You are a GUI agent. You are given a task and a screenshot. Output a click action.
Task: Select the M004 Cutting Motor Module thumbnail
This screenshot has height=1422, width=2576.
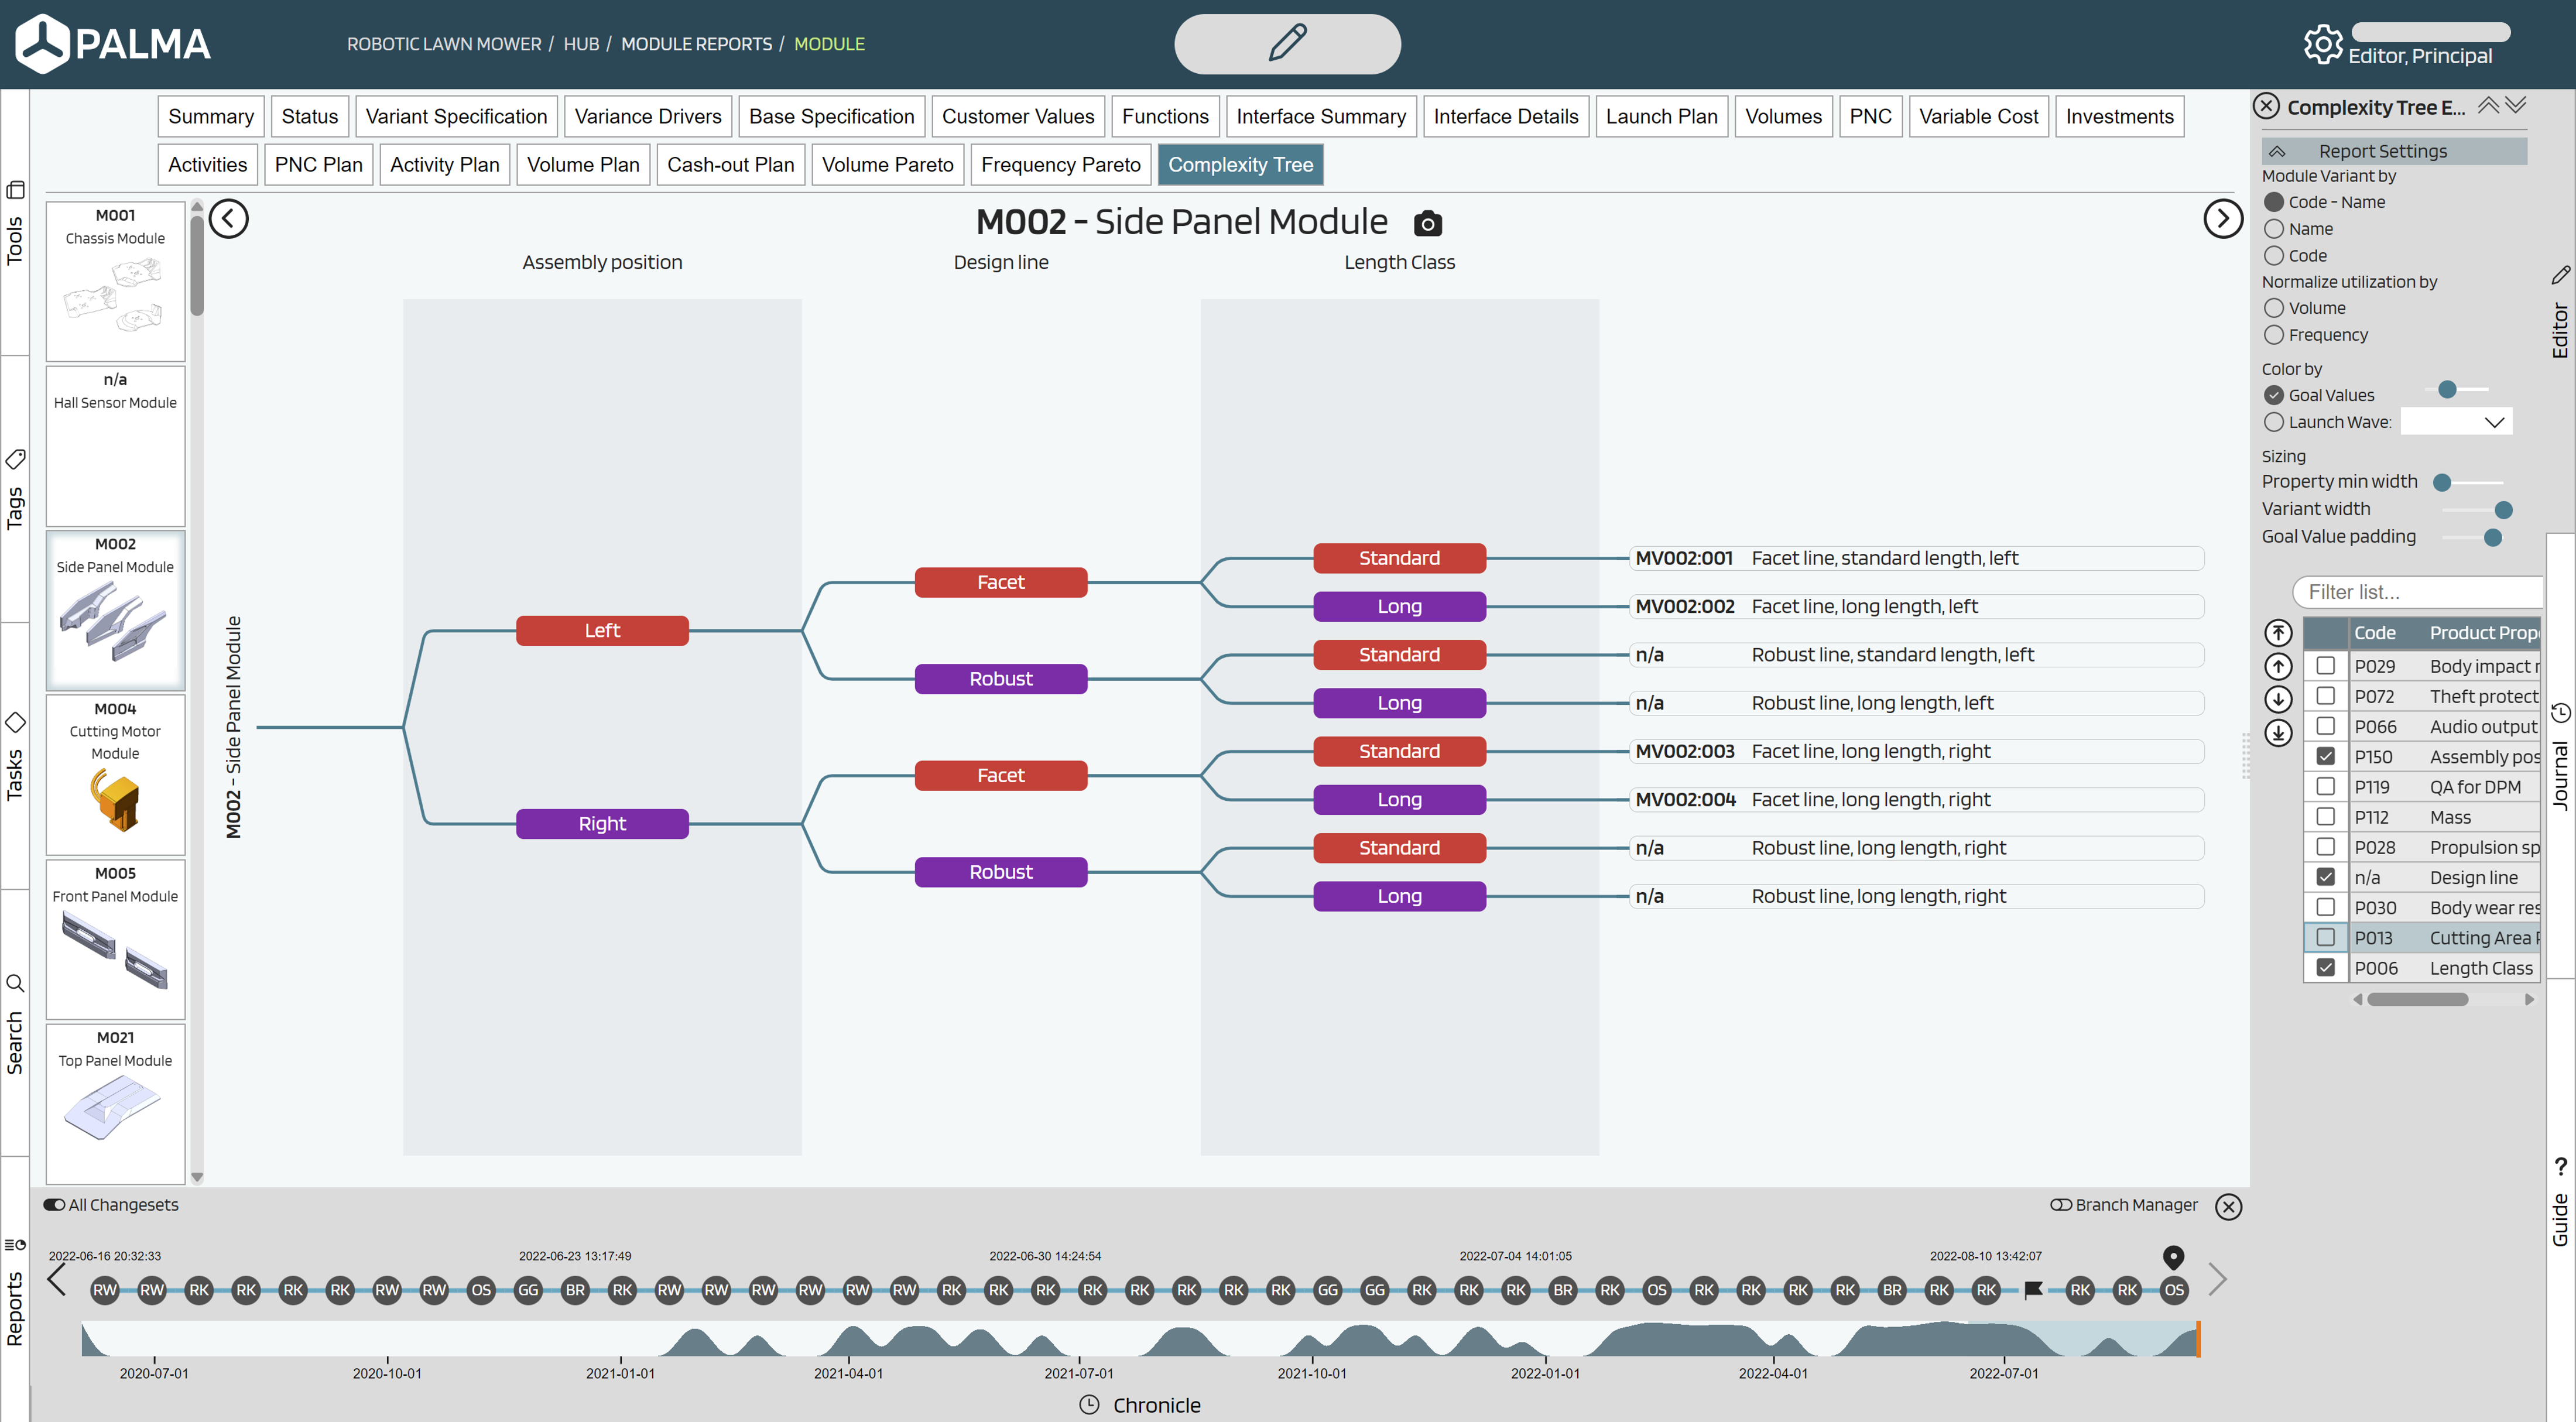[116, 775]
